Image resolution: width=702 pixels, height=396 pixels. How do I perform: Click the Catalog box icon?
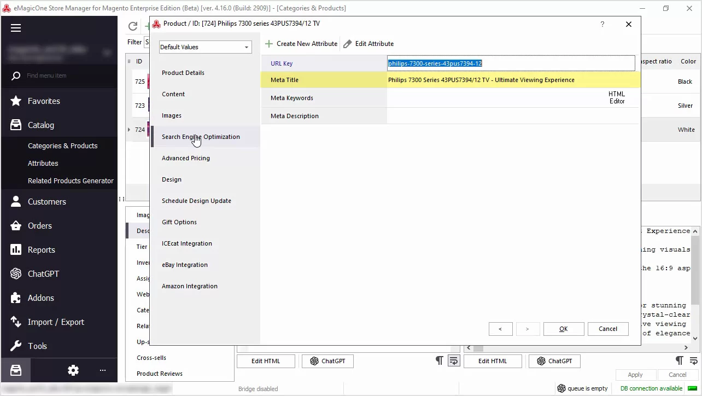pos(16,125)
